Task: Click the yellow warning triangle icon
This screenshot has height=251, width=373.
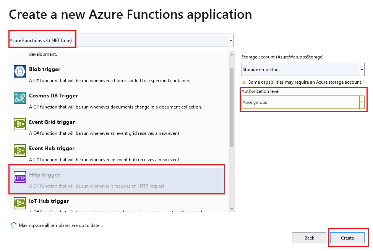Action: (244, 82)
